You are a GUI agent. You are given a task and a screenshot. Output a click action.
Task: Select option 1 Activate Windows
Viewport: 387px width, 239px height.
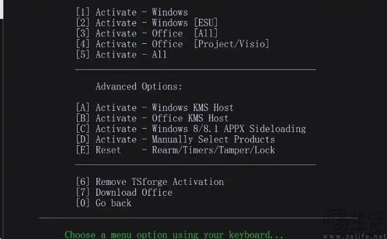click(132, 12)
